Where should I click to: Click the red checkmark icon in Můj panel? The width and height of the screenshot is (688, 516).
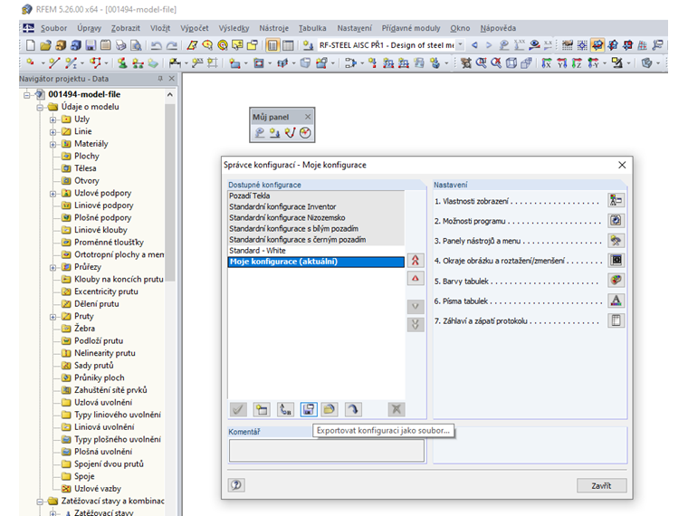click(x=290, y=132)
